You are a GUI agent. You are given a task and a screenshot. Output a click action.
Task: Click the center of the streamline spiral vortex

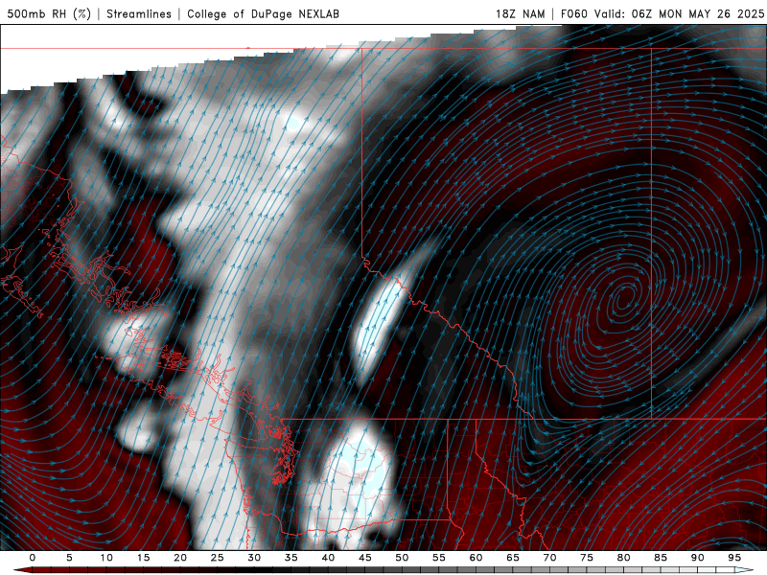[x=624, y=299]
